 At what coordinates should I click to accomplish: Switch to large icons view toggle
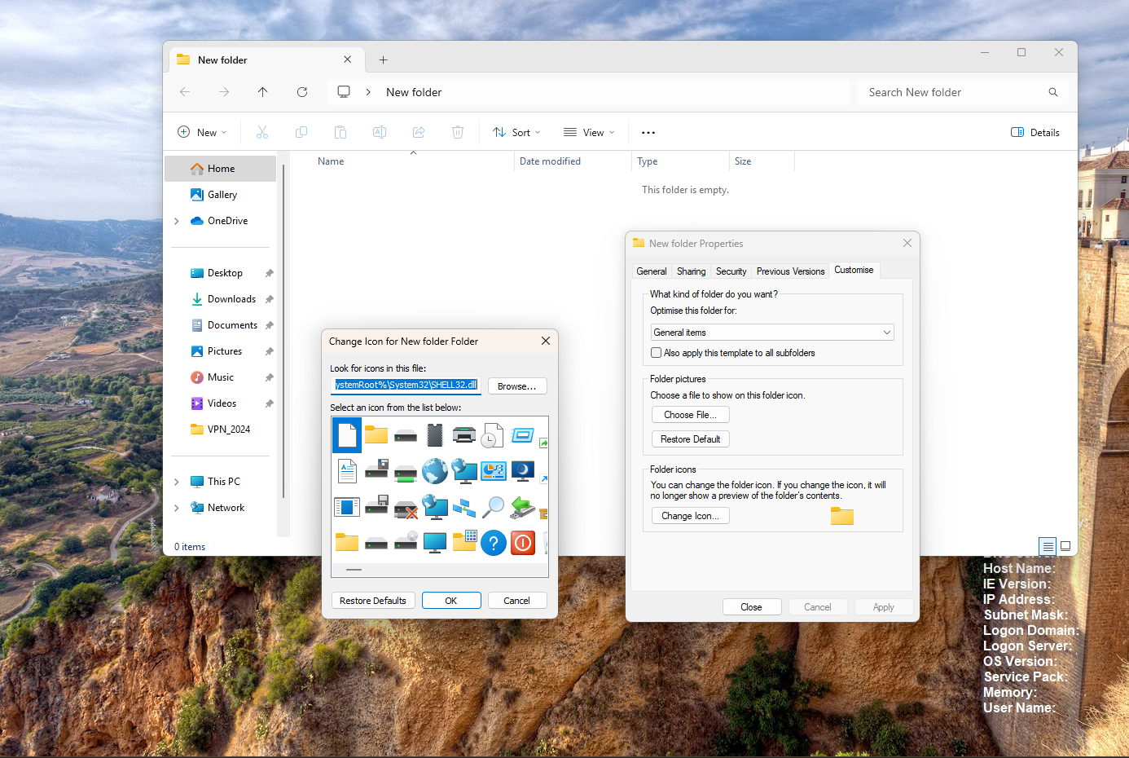point(1065,546)
